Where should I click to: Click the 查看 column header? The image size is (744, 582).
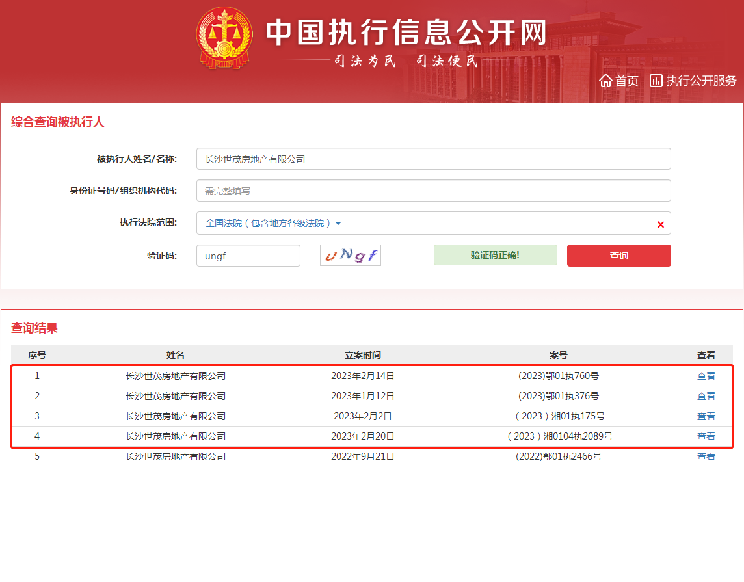(706, 355)
